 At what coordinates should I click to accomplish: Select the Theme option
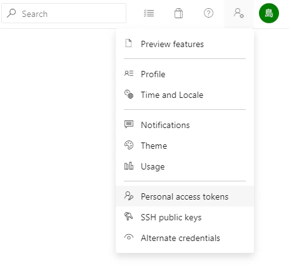pos(185,146)
